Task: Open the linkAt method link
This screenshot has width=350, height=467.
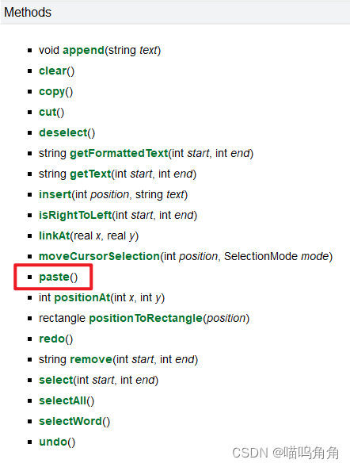Action: (x=55, y=235)
